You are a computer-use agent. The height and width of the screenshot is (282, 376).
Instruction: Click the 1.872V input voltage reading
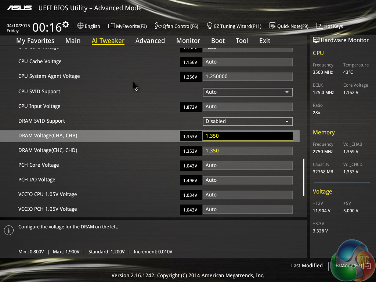(191, 107)
